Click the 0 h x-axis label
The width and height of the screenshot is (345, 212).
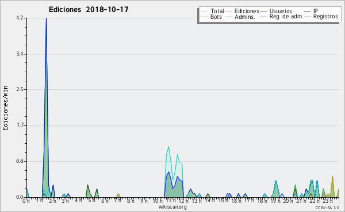(x=26, y=201)
